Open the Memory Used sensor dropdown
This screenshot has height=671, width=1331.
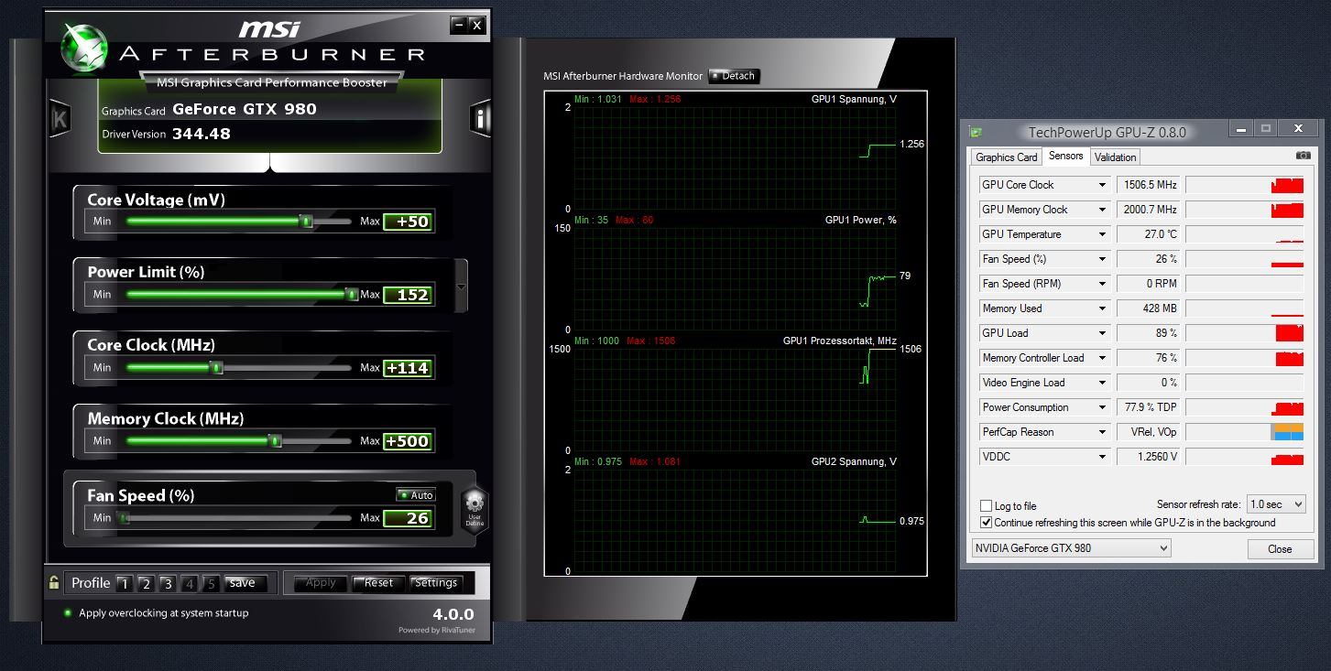tap(1102, 308)
